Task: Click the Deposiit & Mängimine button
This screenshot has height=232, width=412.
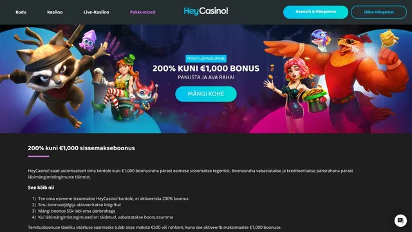Action: (x=315, y=12)
